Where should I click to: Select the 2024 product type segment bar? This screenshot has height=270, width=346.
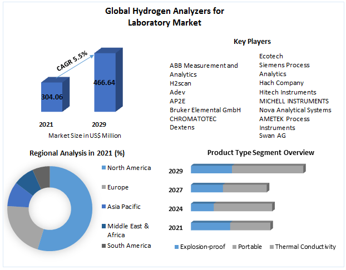click(x=231, y=207)
